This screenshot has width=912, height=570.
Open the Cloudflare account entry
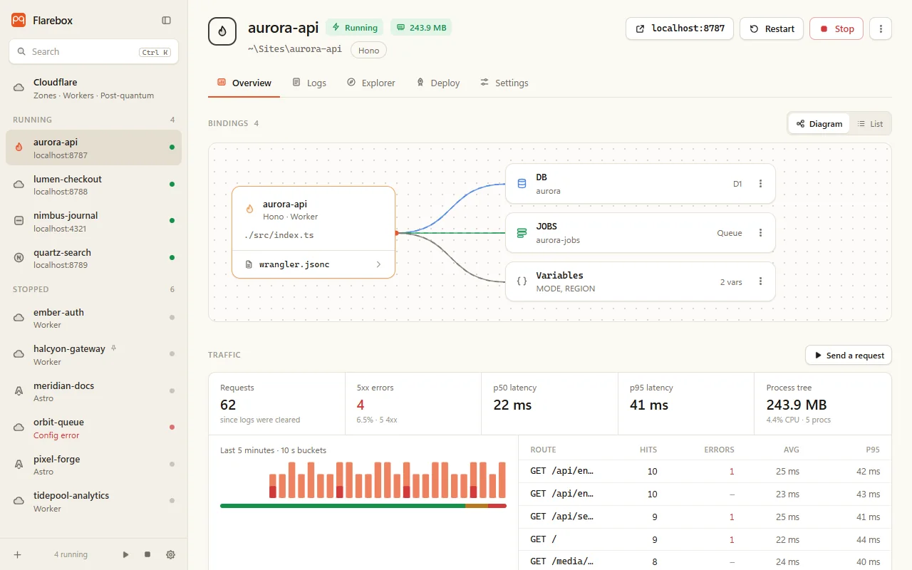[x=93, y=88]
